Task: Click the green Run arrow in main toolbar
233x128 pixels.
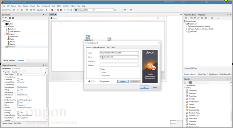Action: click(47, 10)
